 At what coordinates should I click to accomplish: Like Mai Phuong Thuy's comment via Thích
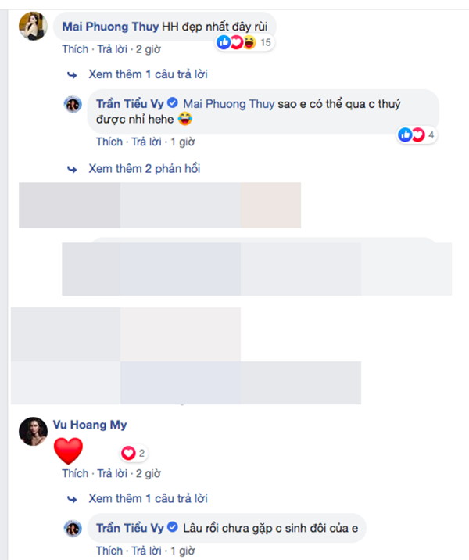75,49
